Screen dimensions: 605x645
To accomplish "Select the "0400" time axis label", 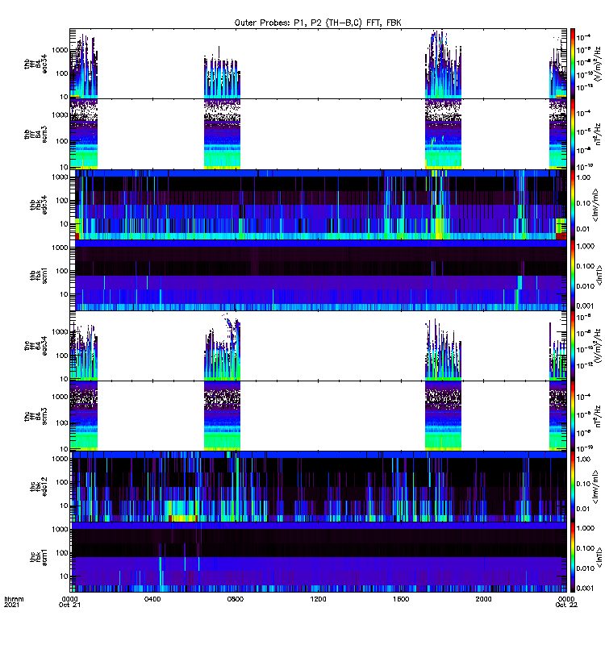I will tap(152, 599).
